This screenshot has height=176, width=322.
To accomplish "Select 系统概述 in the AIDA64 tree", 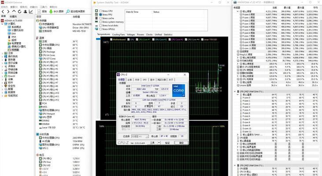I will point(15,27).
